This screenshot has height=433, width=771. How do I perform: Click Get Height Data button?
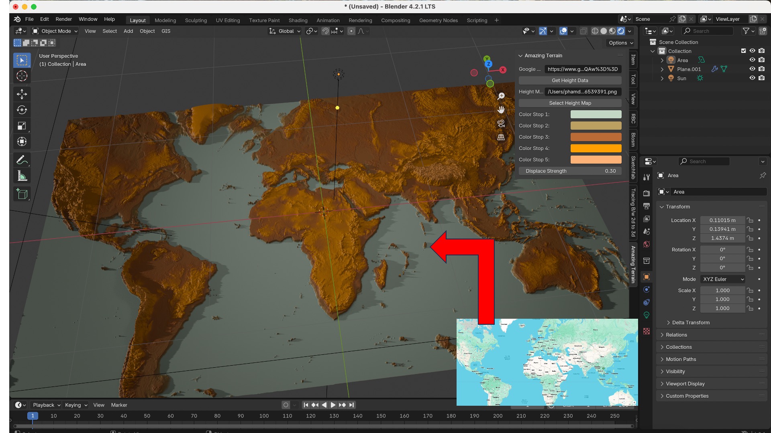[569, 80]
